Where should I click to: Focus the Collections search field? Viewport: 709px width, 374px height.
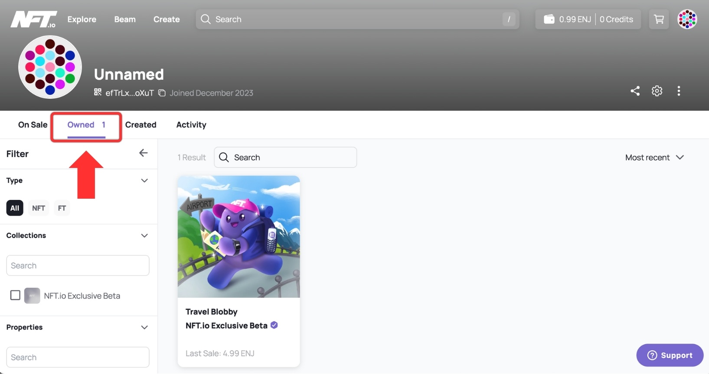coord(78,265)
